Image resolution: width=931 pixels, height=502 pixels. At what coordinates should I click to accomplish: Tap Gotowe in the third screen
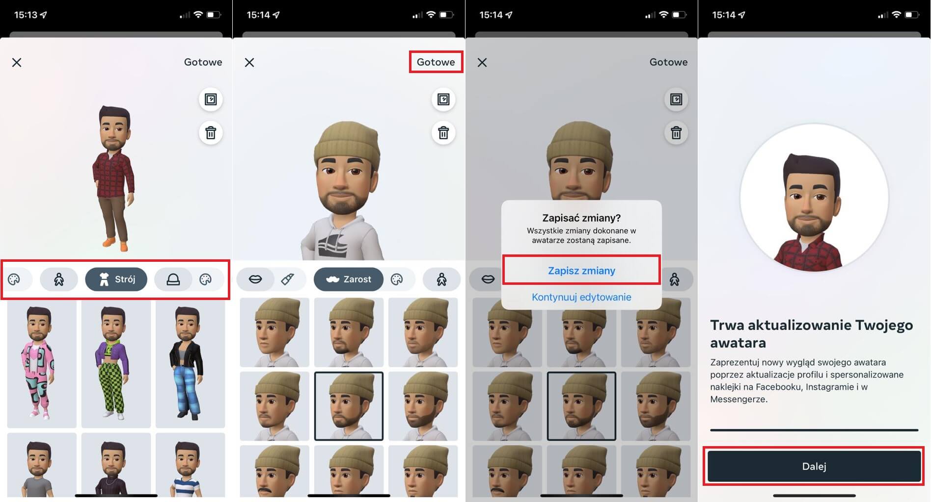click(x=668, y=62)
